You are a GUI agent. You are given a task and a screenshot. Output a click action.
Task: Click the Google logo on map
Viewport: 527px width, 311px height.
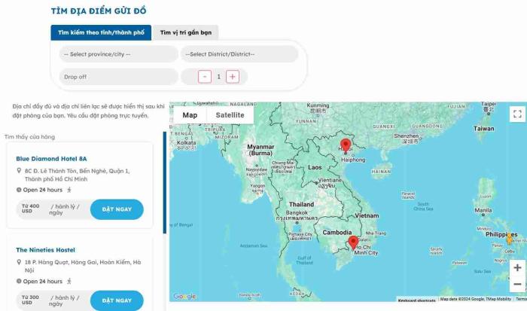(184, 297)
